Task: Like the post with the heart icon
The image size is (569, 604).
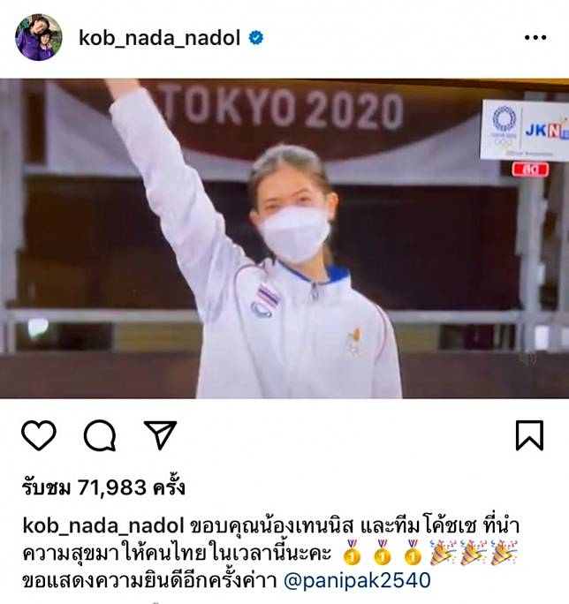Action: (39, 435)
